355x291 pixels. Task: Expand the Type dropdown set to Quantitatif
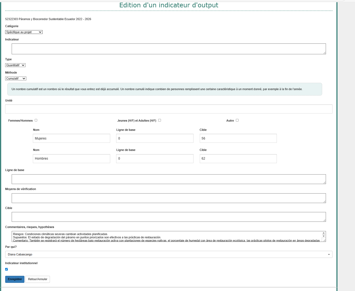15,65
